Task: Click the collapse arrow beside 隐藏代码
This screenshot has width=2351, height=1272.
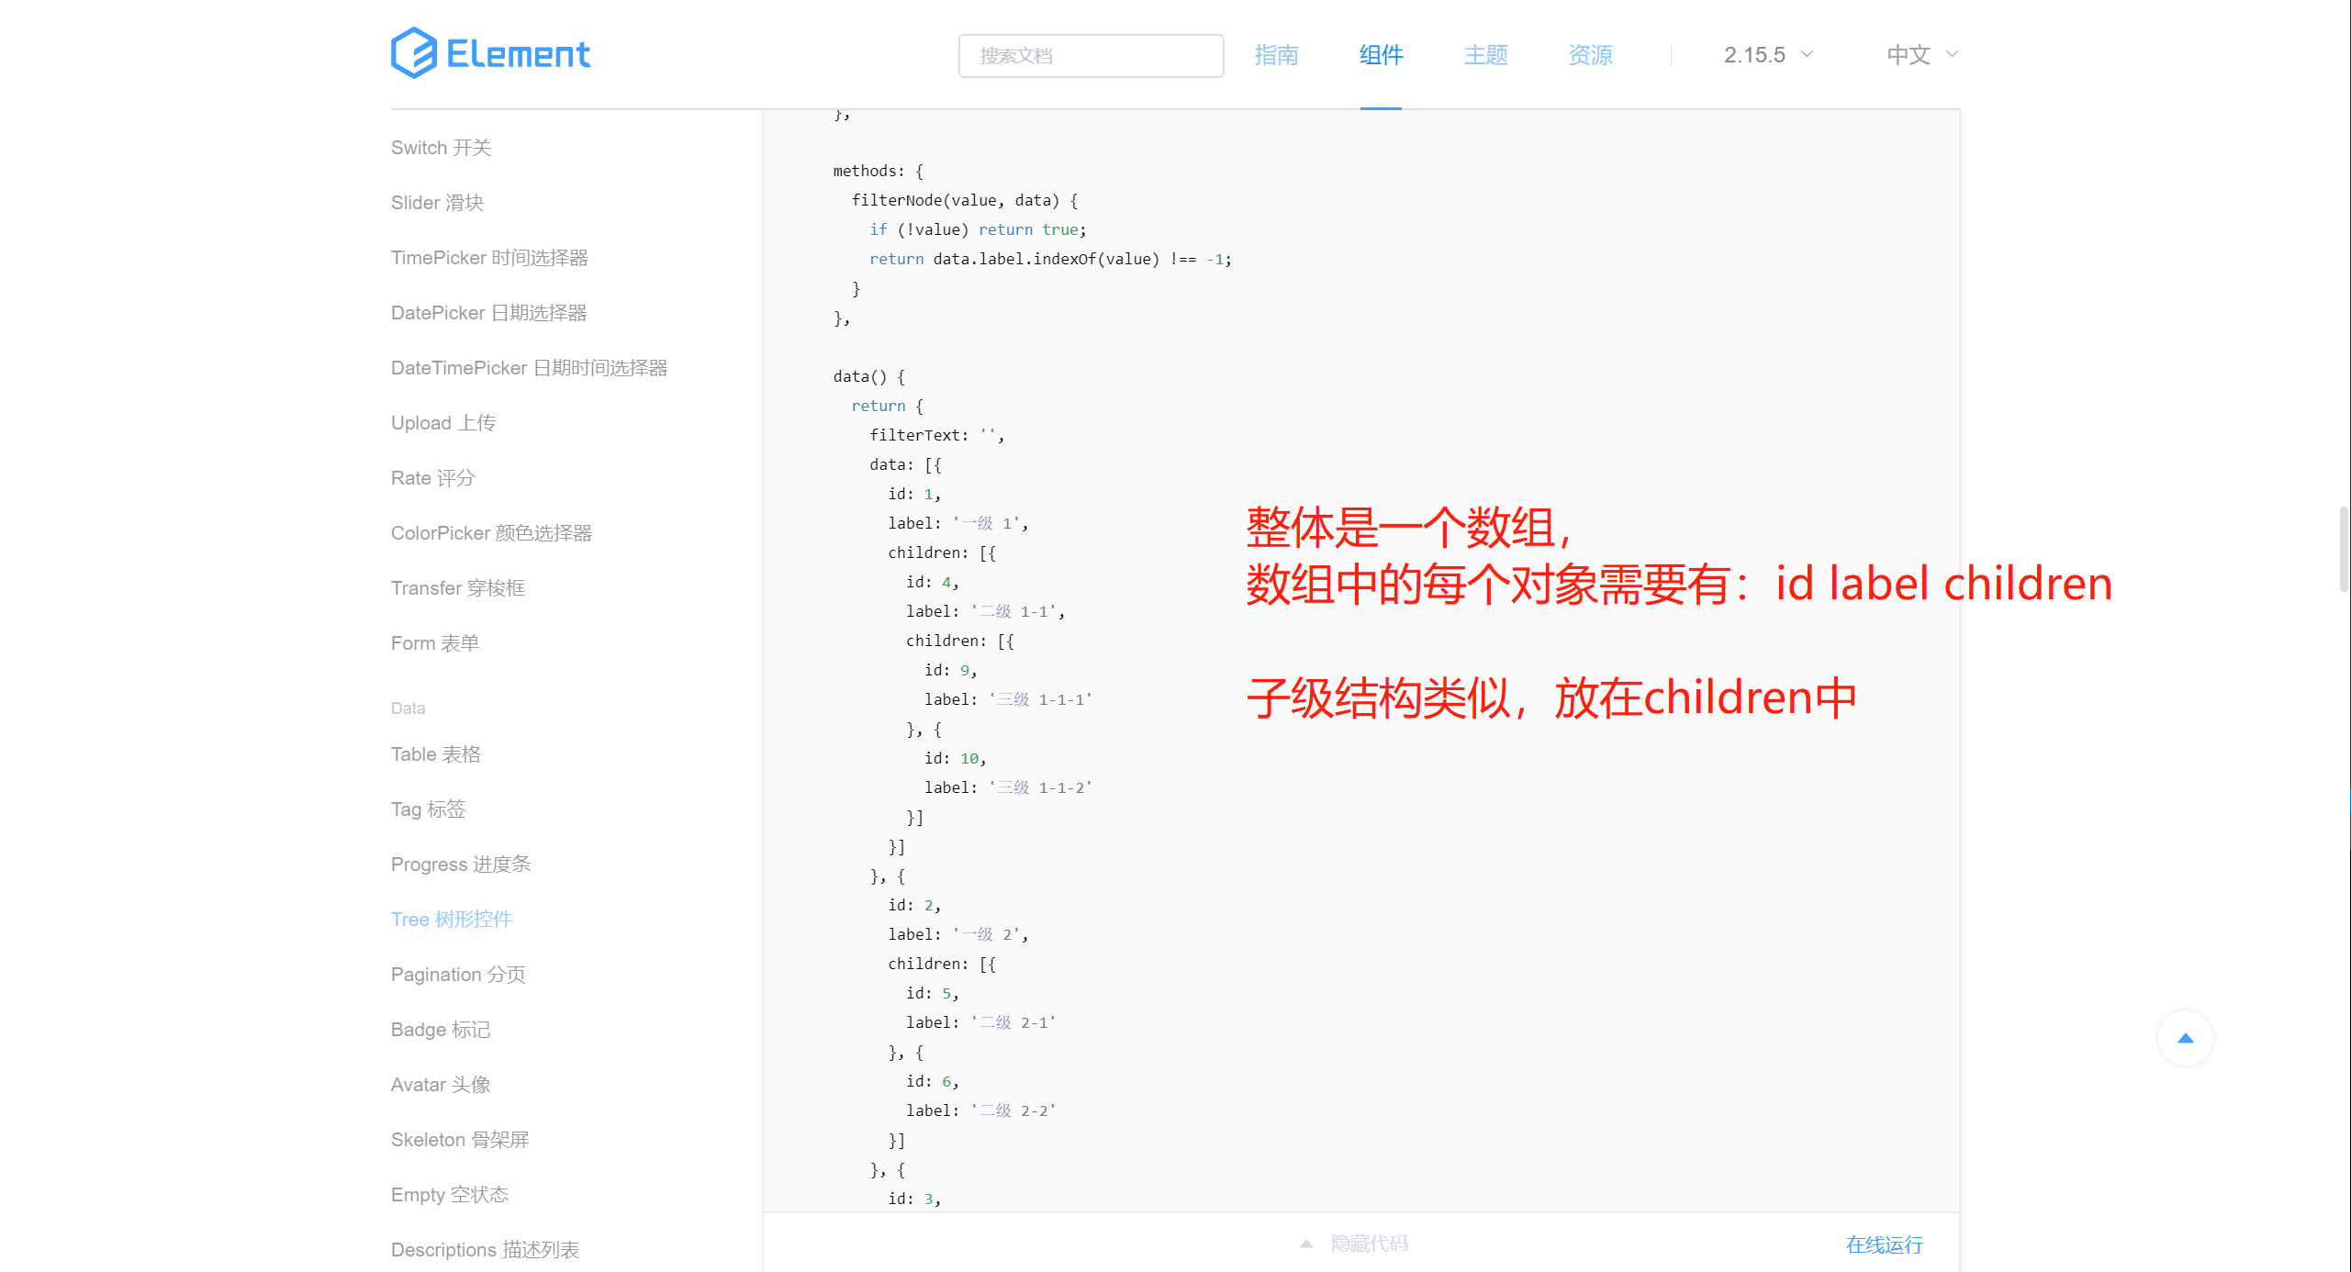Action: 1306,1244
